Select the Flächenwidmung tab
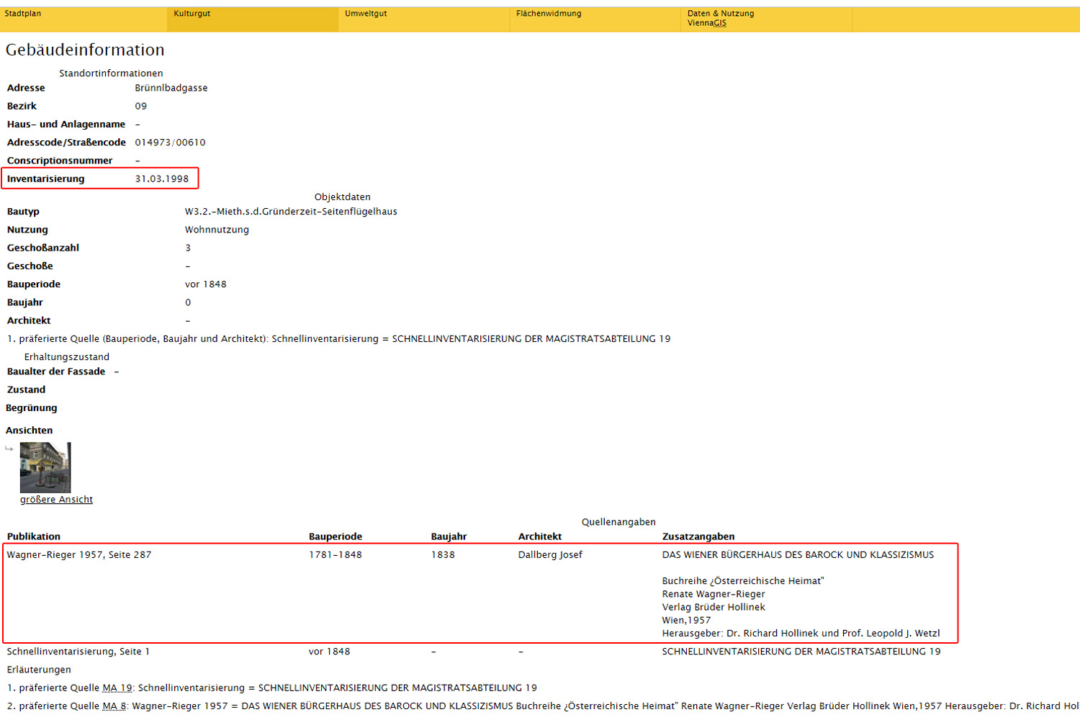Screen dimensions: 1080x720 (595, 19)
